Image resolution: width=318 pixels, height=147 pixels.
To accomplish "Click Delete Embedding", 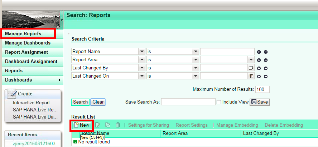I will click(x=284, y=125).
